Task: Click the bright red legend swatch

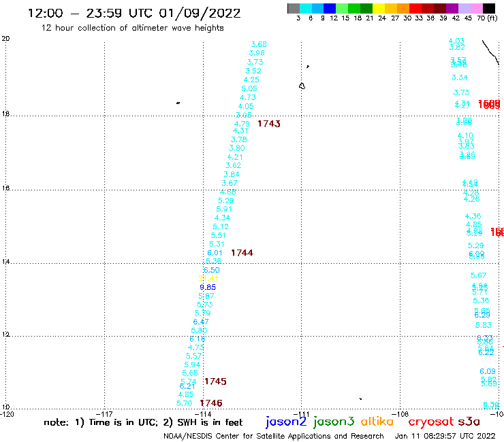Action: point(415,8)
